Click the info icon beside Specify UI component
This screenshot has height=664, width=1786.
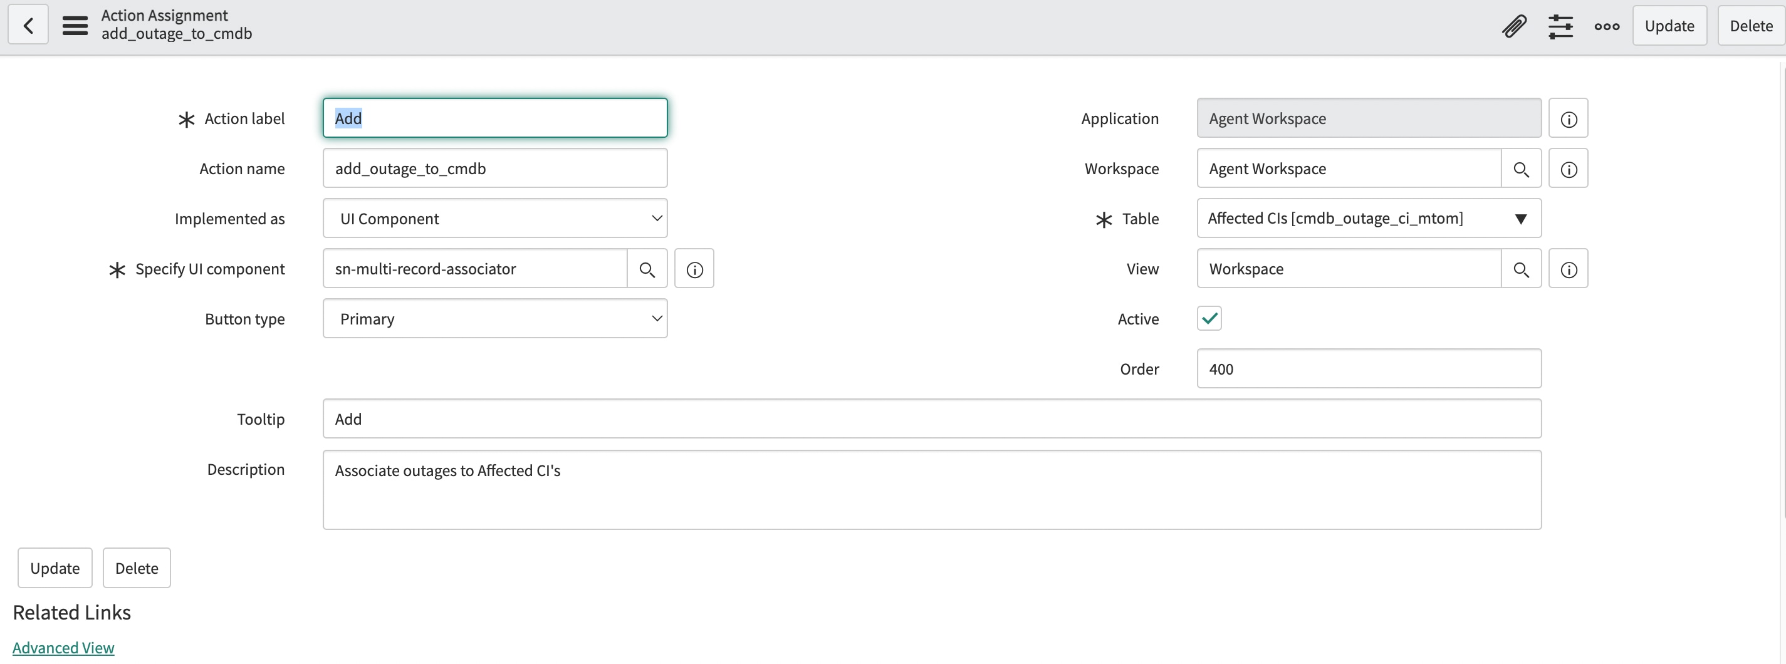694,268
